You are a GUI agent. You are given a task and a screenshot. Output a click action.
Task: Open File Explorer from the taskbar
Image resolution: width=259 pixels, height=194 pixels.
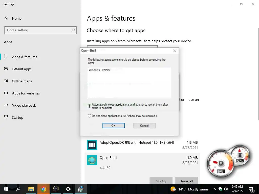[31, 189]
